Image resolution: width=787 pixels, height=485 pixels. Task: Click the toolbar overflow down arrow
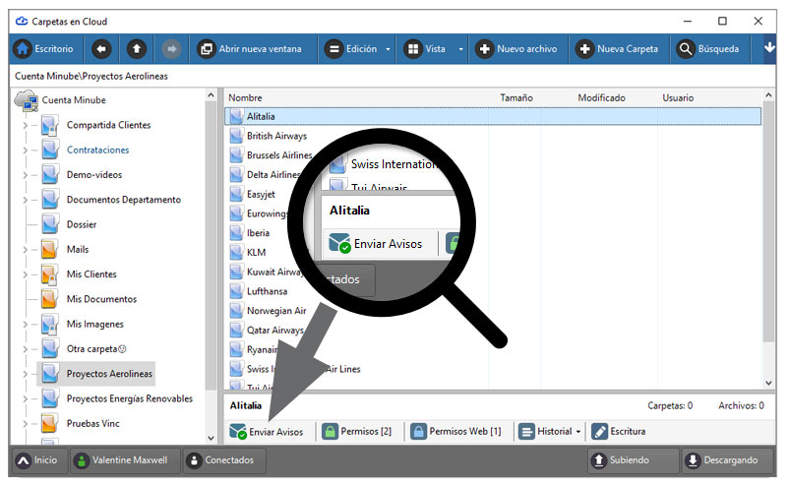[769, 47]
